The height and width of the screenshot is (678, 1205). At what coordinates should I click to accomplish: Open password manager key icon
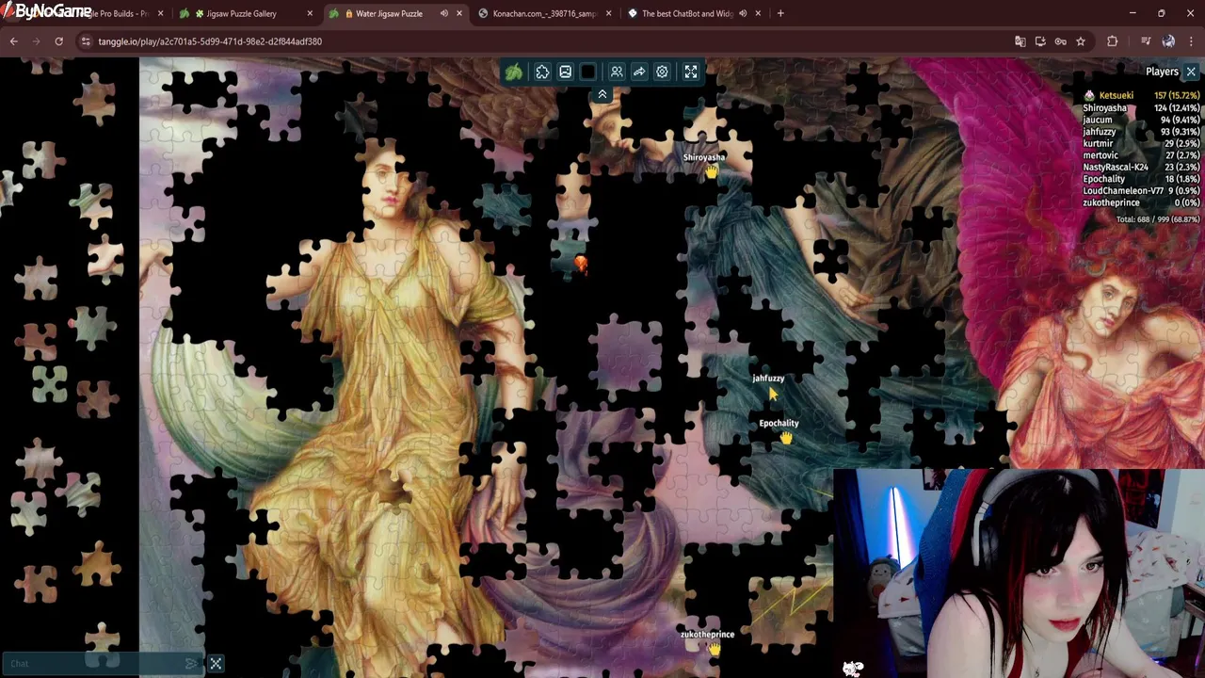click(1060, 41)
